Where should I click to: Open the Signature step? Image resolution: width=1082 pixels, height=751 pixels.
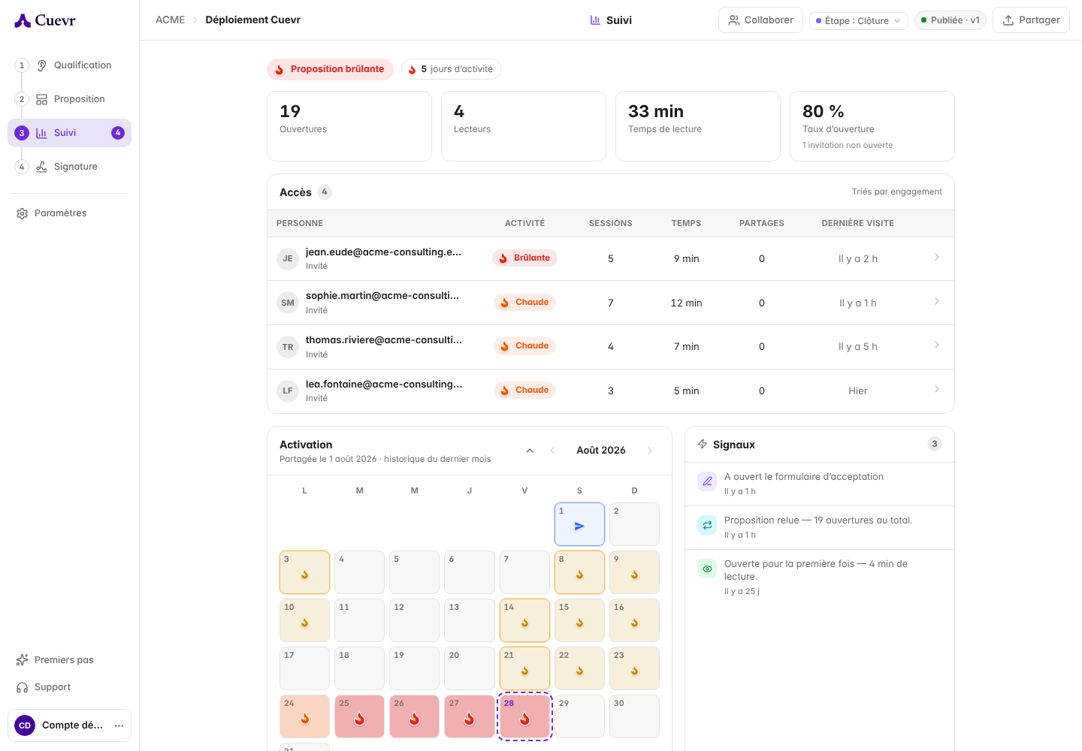coord(70,167)
